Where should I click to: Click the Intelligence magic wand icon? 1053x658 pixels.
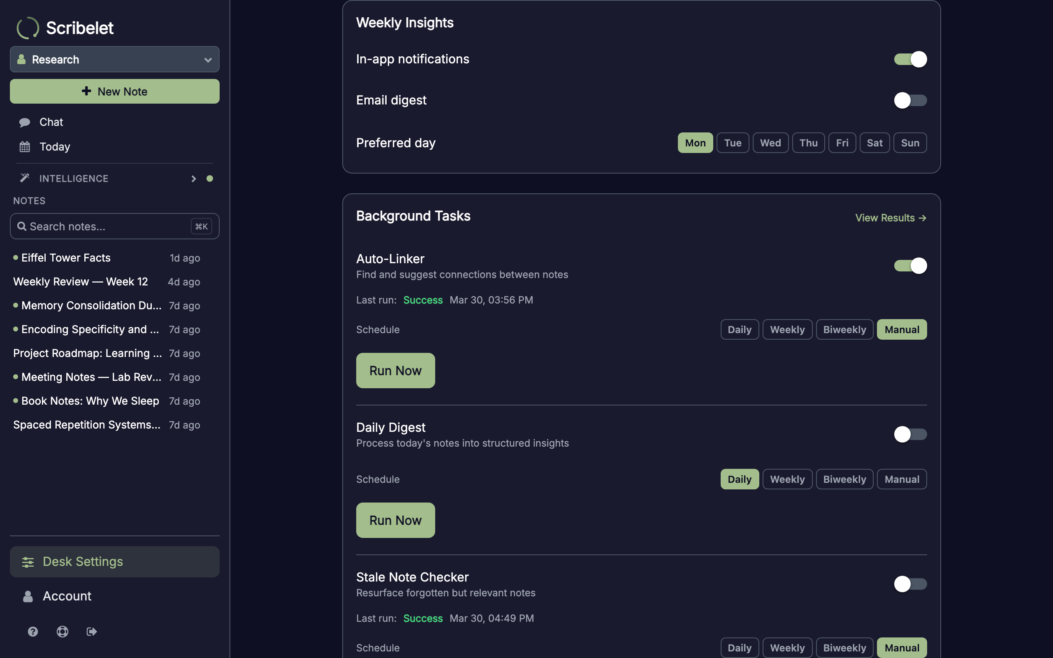[25, 178]
